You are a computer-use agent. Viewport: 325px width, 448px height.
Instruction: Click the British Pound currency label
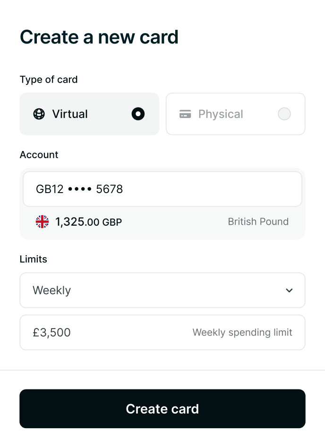point(258,222)
